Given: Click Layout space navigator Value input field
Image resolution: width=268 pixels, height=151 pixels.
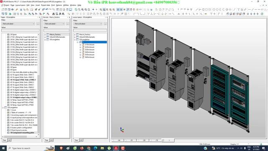Looking at the screenshot, I should point(90,30).
